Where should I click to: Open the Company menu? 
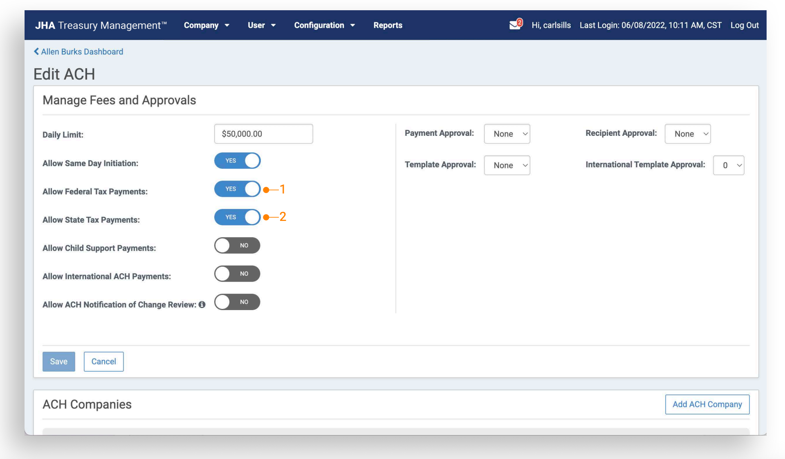click(x=206, y=25)
